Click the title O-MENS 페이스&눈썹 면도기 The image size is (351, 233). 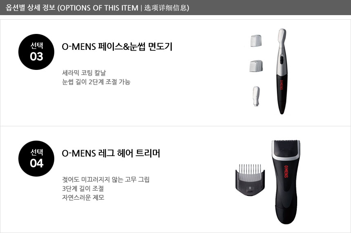pyautogui.click(x=117, y=47)
